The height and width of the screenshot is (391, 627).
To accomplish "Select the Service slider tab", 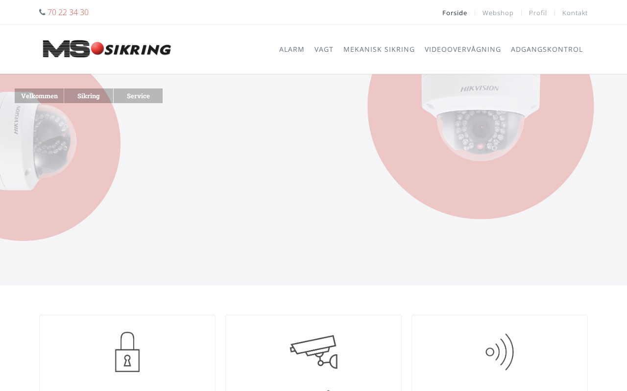I will pos(138,96).
